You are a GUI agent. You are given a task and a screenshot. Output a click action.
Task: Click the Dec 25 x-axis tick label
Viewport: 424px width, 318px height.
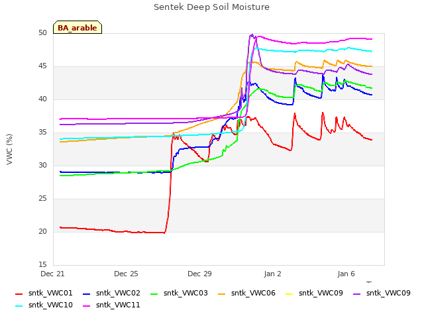tap(126, 274)
